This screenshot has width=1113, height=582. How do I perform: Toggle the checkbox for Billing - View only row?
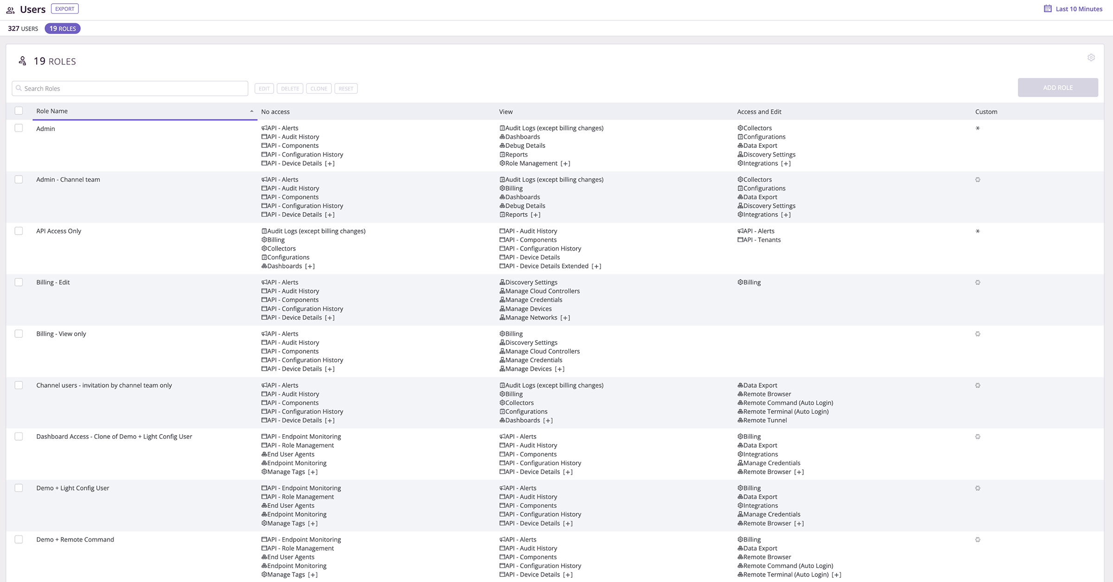point(19,333)
